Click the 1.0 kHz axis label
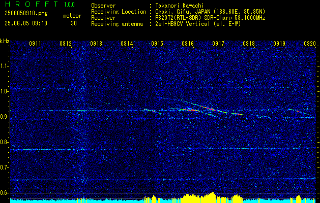This screenshot has height=203, width=320. [4, 91]
